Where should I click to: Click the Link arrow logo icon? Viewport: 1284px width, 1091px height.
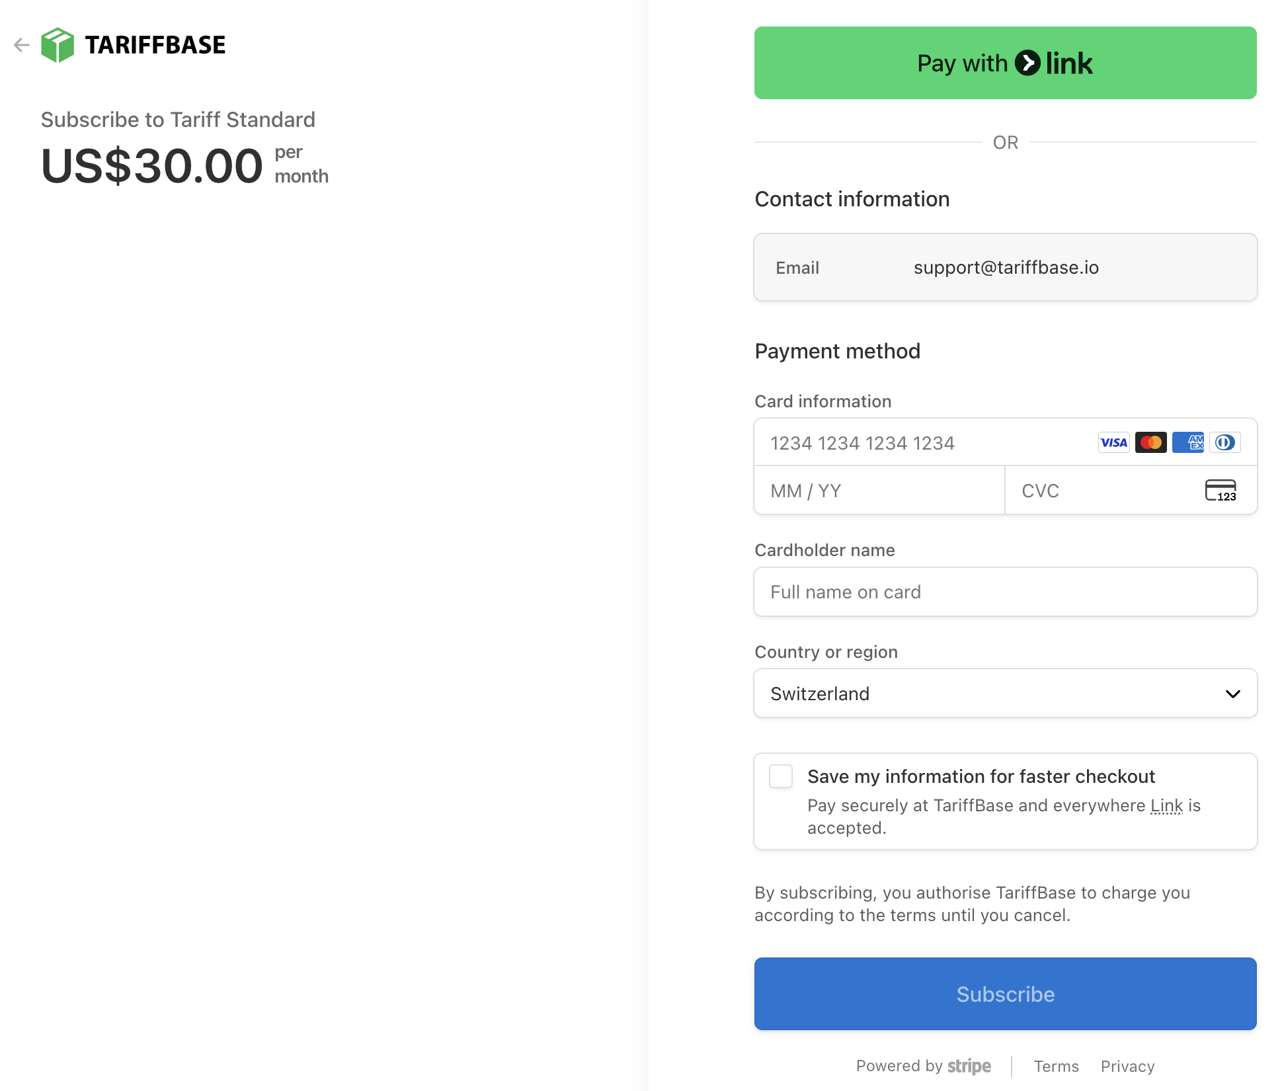click(1027, 63)
